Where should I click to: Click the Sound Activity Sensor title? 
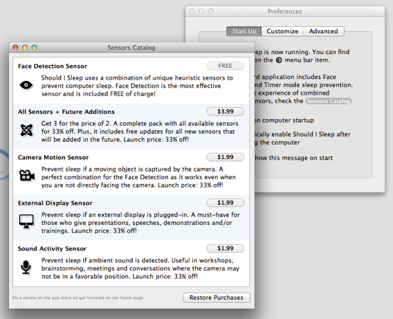52,249
